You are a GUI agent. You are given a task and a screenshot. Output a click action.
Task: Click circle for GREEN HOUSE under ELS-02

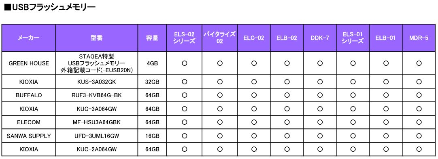pos(184,63)
